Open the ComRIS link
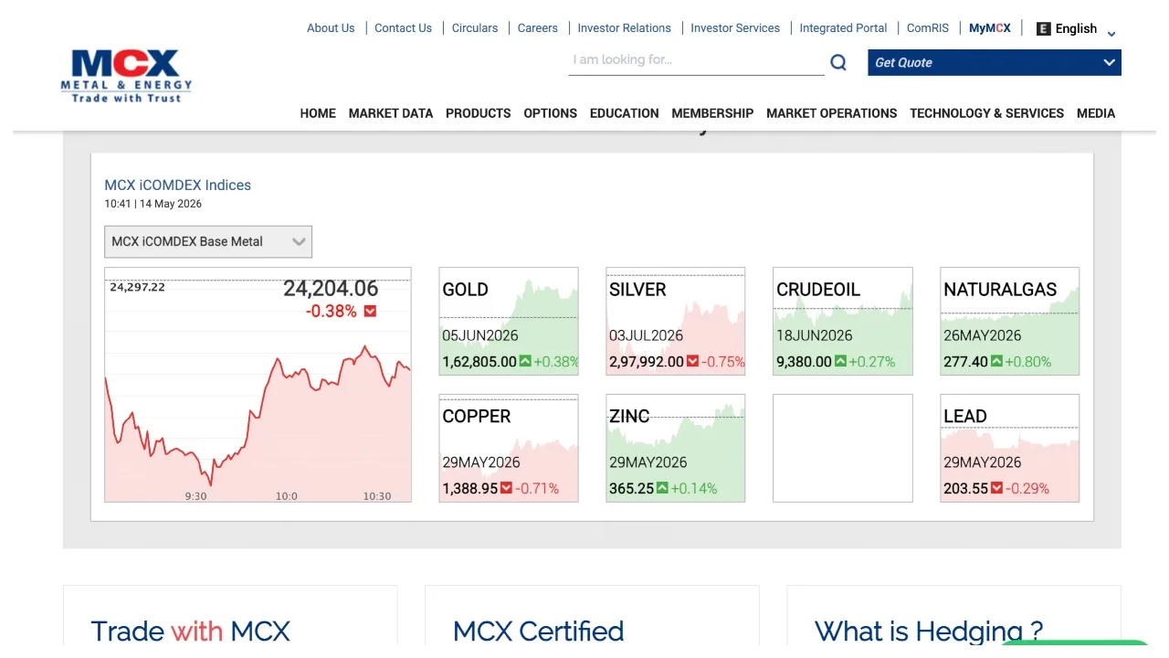 (928, 28)
